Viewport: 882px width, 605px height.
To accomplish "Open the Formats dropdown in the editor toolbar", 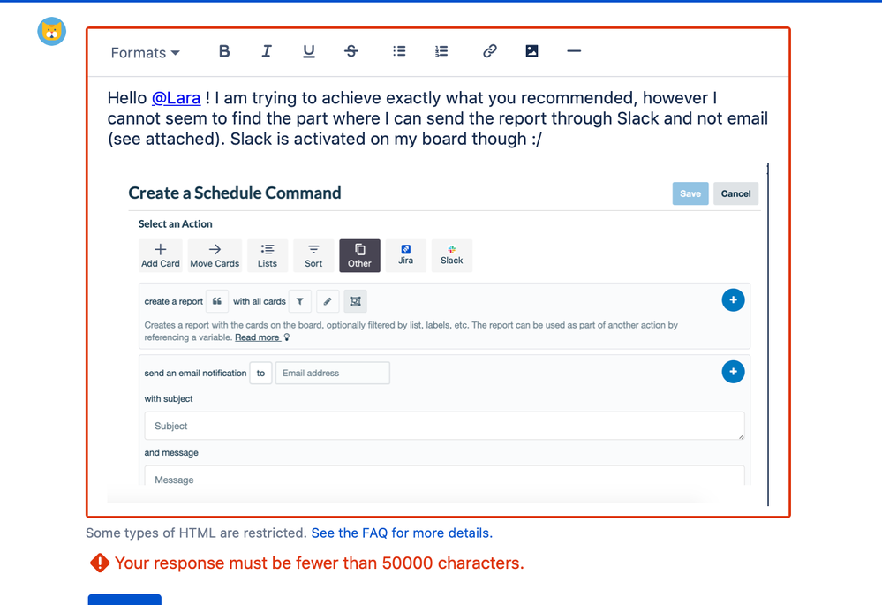I will coord(145,52).
